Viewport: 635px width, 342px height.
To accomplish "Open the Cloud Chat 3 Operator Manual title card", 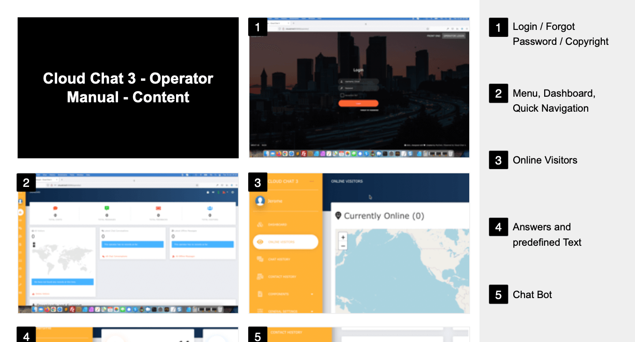I will point(128,88).
